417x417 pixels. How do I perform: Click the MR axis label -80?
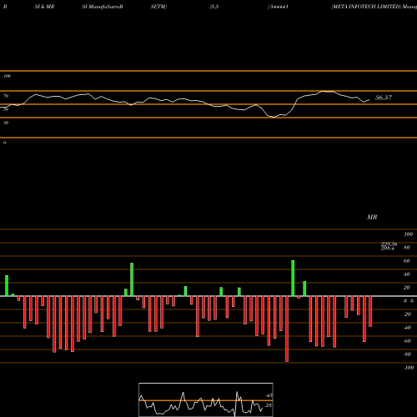click(x=407, y=354)
